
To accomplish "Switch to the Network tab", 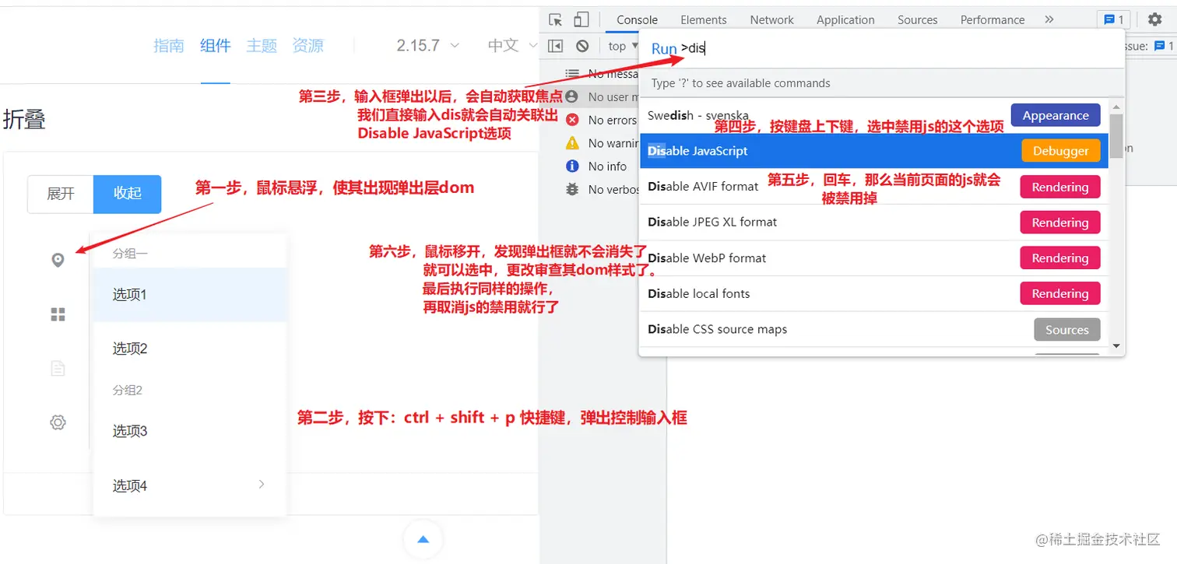I will [x=771, y=20].
